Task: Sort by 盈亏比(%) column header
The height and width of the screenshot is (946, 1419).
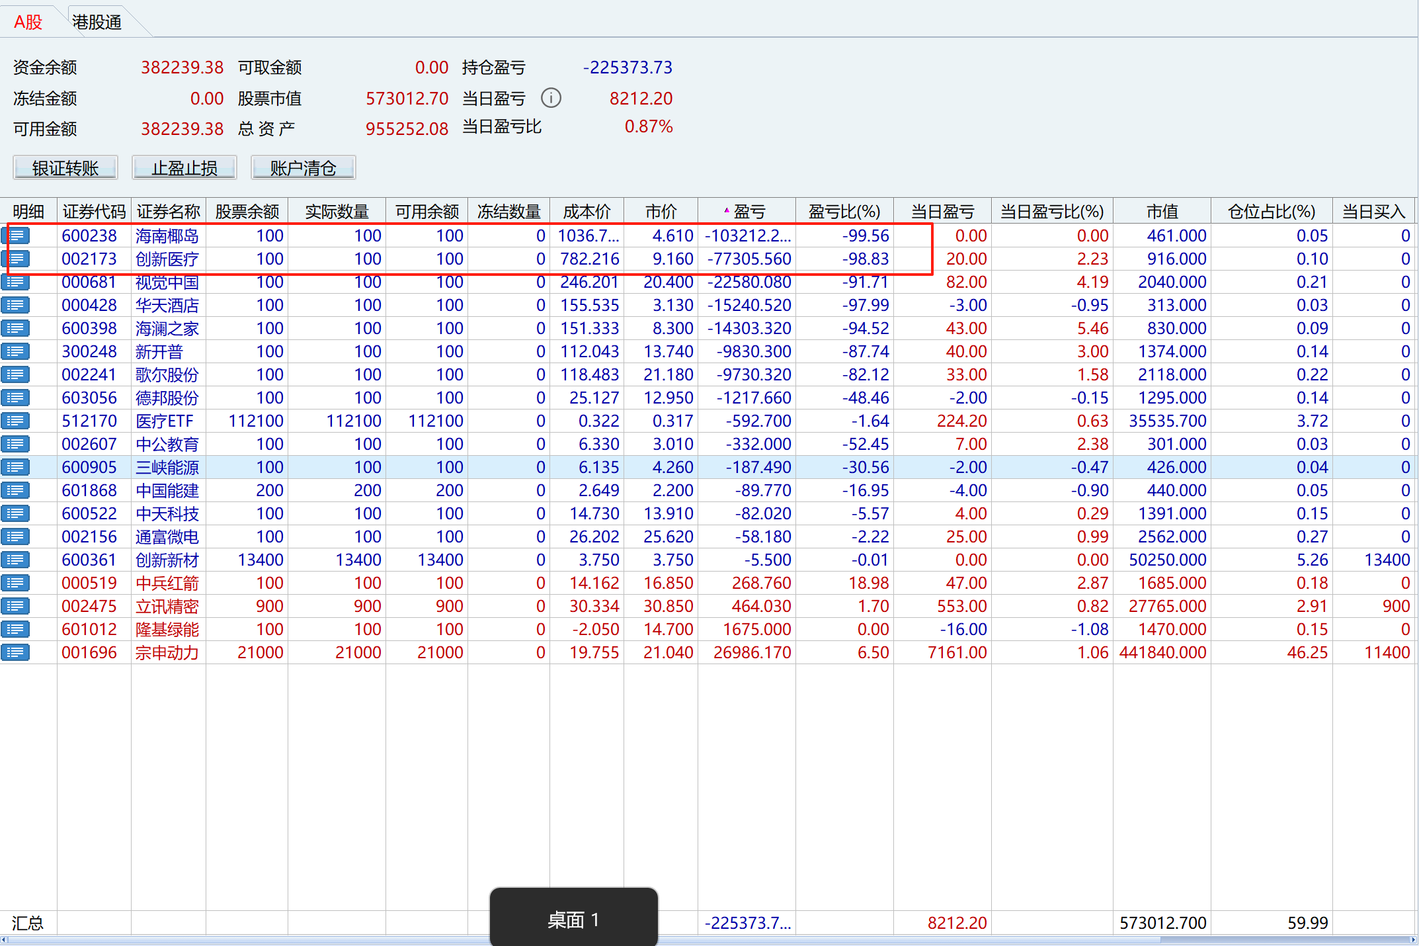Action: tap(844, 212)
